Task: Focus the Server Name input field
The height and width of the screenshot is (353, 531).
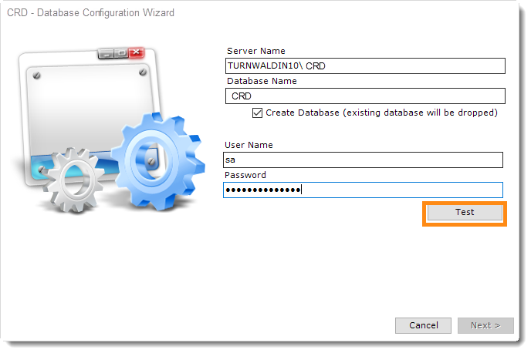Action: [365, 66]
